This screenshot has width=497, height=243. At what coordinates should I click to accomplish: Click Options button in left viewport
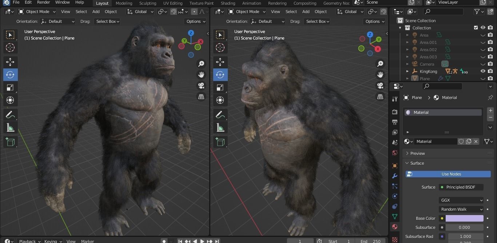coord(196,21)
